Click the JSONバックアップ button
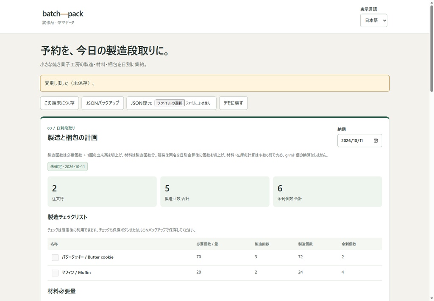The height and width of the screenshot is (301, 434). [103, 103]
